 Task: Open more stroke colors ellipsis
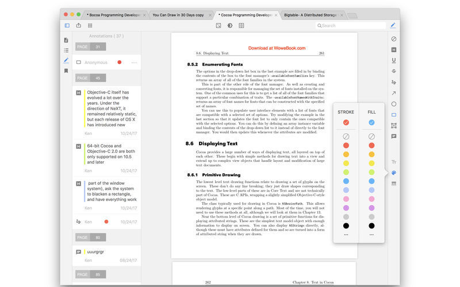coord(346,235)
